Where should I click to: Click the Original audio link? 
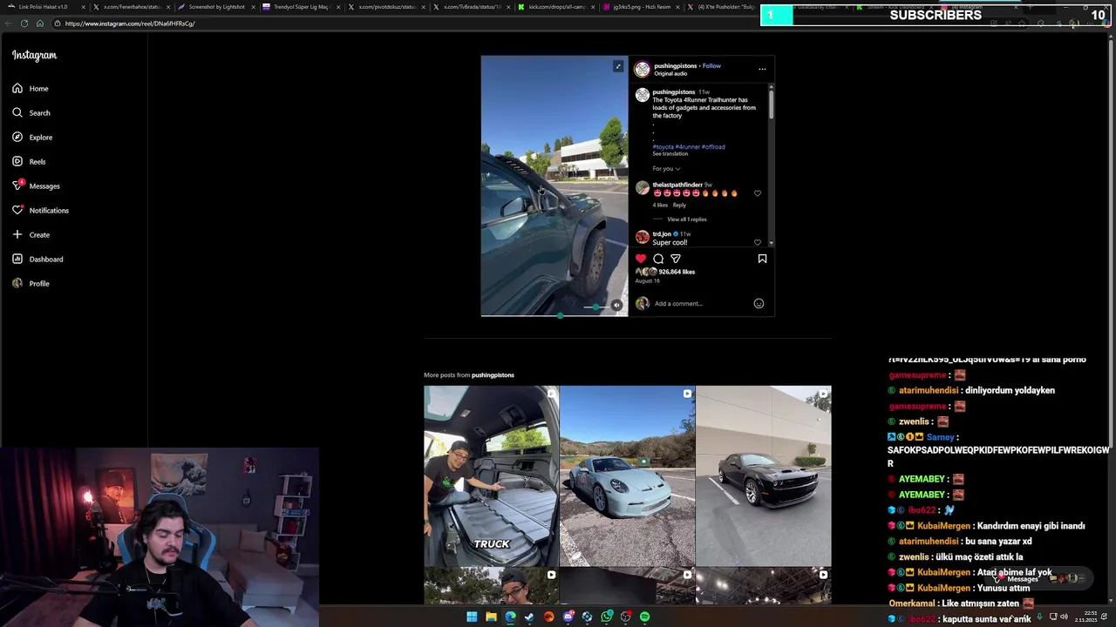point(670,73)
